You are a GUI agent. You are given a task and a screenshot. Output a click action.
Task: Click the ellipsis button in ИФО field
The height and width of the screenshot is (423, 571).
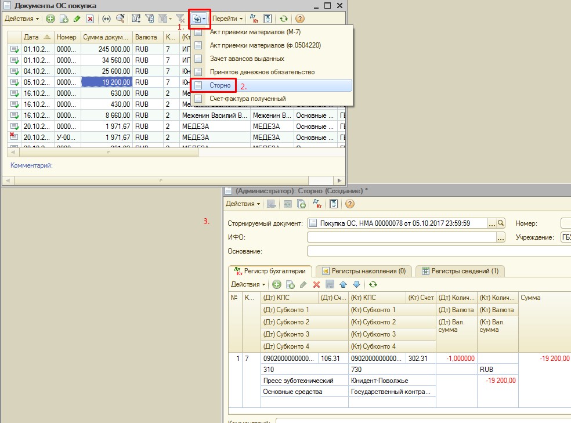(x=501, y=237)
